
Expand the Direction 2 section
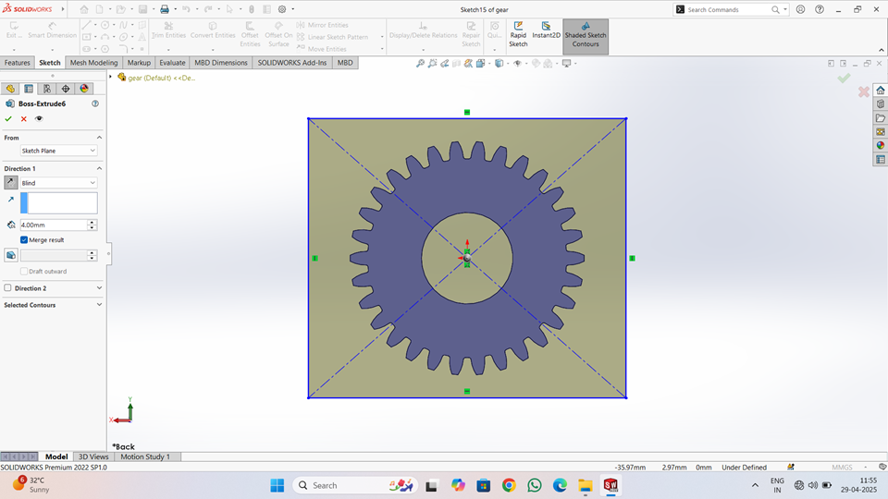pyautogui.click(x=99, y=288)
